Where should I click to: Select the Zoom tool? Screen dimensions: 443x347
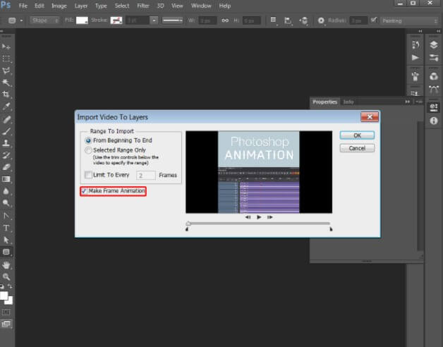point(6,276)
